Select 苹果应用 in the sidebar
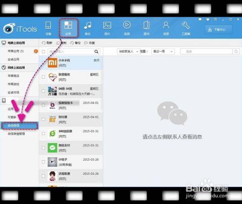Viewport: 242px width, 204px height. click(16, 51)
